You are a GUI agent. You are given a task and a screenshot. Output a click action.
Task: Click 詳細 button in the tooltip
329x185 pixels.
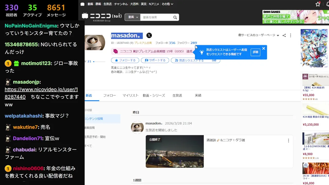click(255, 52)
